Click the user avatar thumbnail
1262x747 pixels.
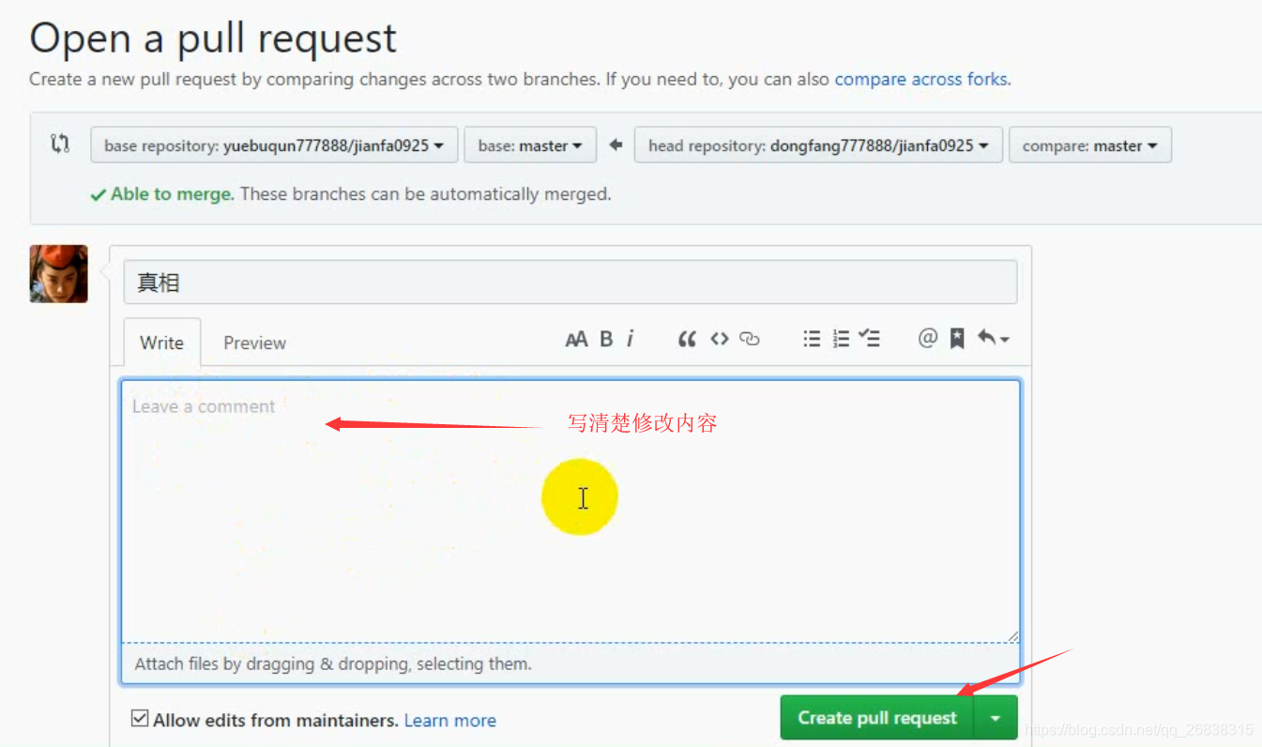58,273
